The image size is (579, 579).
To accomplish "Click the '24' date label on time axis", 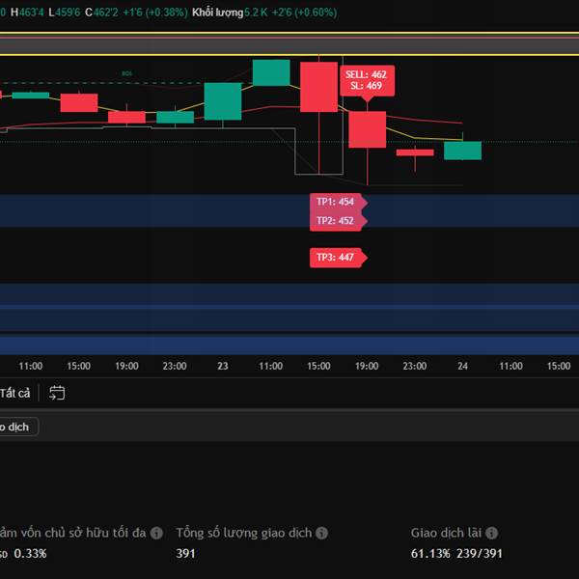I will [462, 366].
